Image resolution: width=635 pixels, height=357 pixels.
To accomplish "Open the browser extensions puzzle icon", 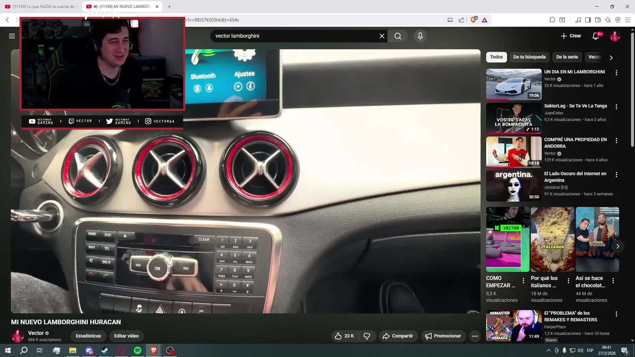I will [x=552, y=20].
